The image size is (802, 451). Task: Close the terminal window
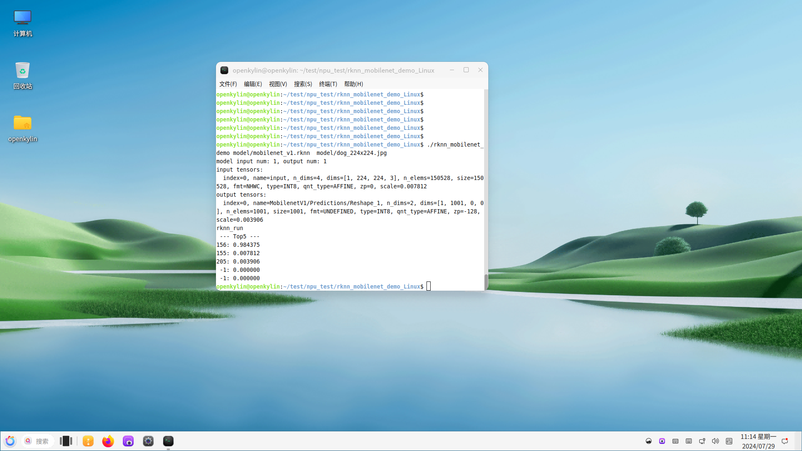[480, 70]
